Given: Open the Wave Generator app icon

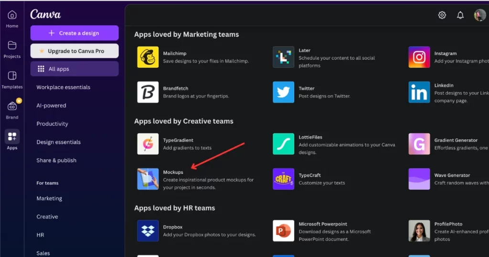Looking at the screenshot, I should [x=419, y=179].
